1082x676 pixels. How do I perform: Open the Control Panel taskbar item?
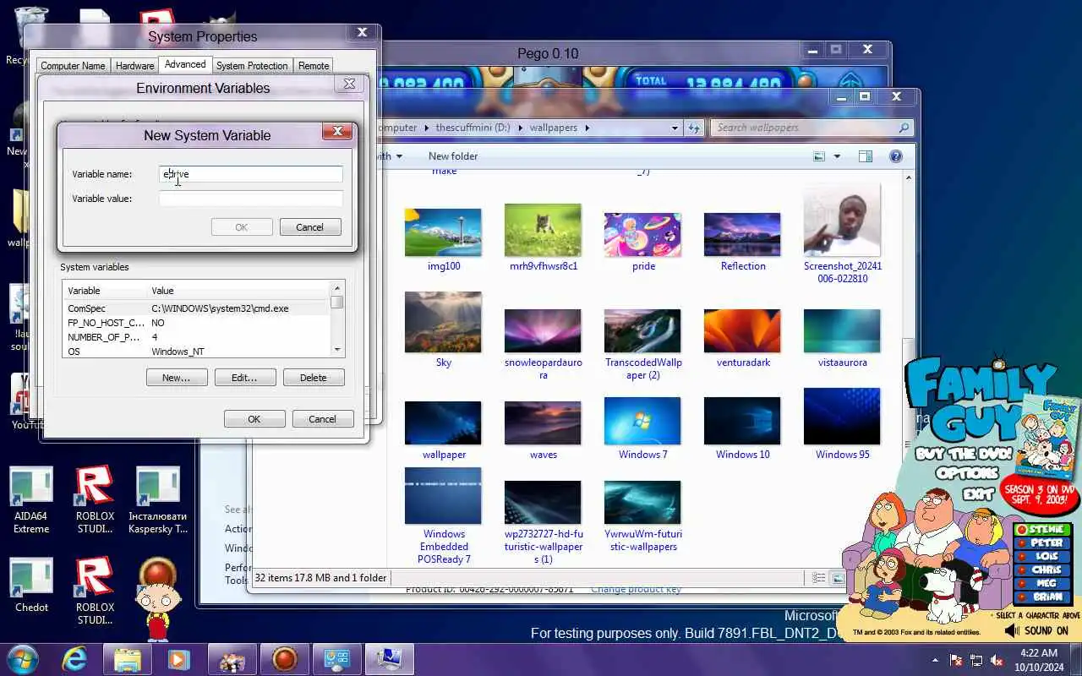pyautogui.click(x=336, y=659)
